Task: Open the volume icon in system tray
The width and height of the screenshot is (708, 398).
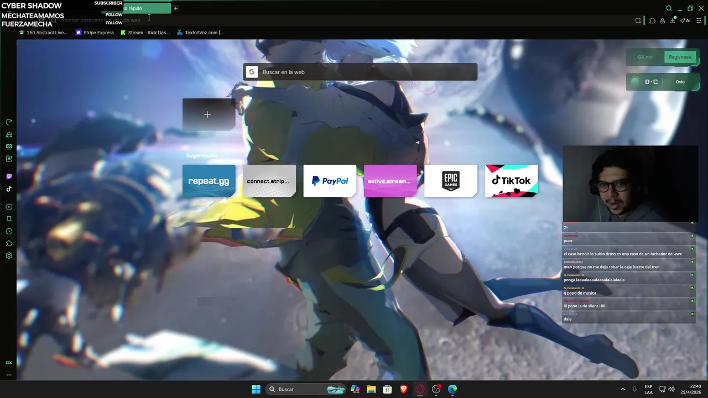Action: (671, 389)
